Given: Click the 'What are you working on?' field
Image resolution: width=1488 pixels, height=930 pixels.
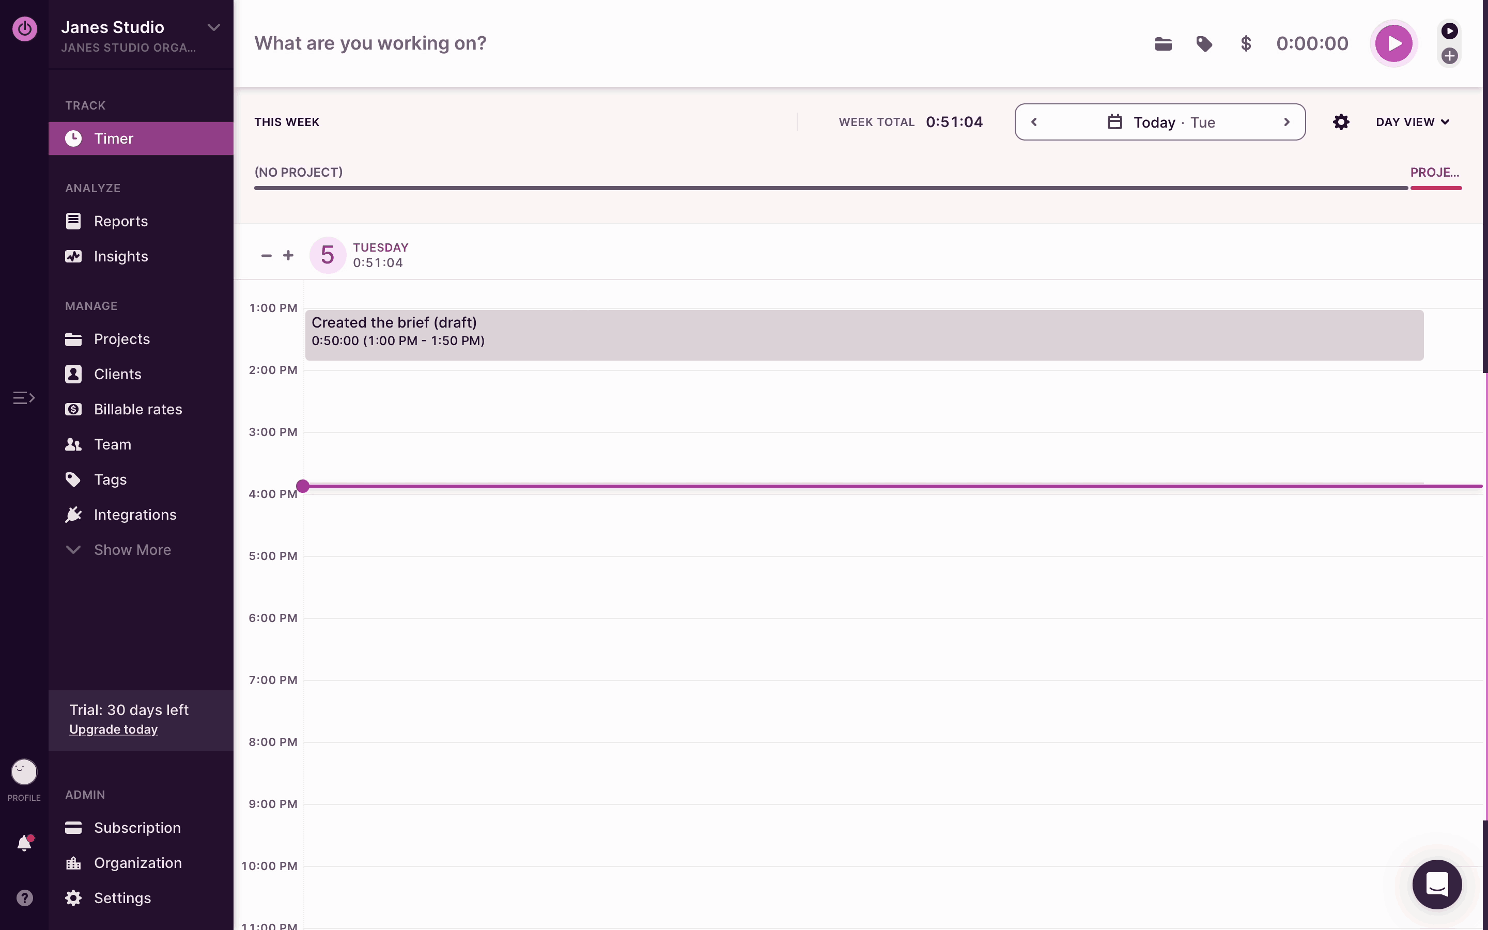Looking at the screenshot, I should point(370,44).
